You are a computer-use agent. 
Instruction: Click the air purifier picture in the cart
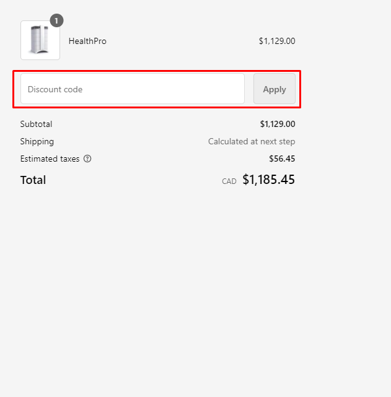tap(40, 41)
